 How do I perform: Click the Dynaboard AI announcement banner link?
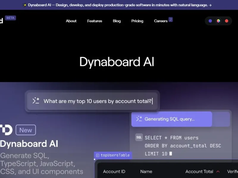point(119,5)
